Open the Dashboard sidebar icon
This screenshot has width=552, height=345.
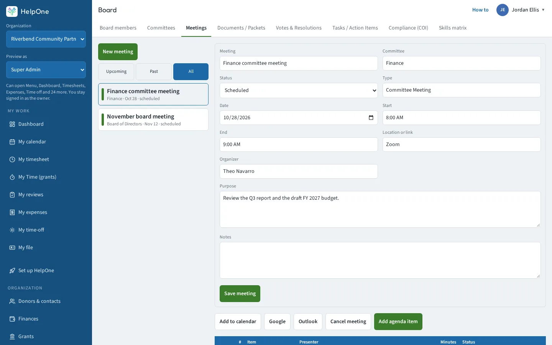12,124
